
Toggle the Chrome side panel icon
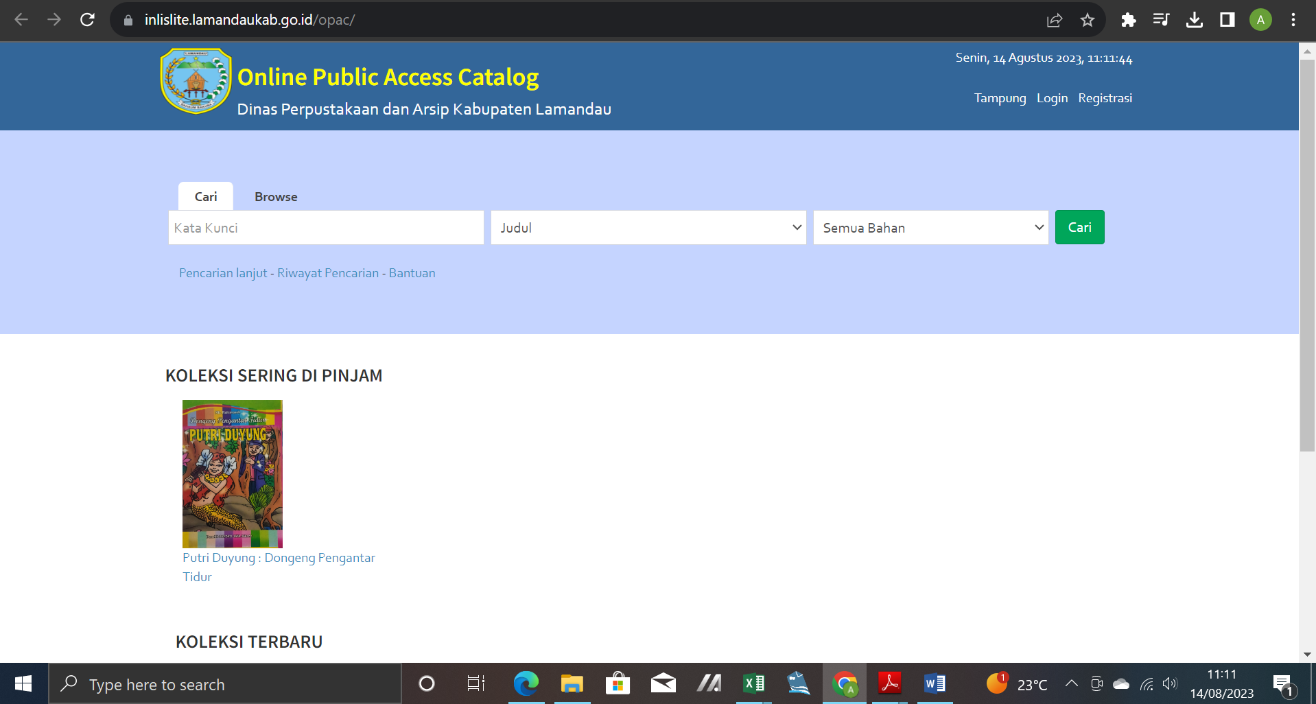click(x=1227, y=20)
